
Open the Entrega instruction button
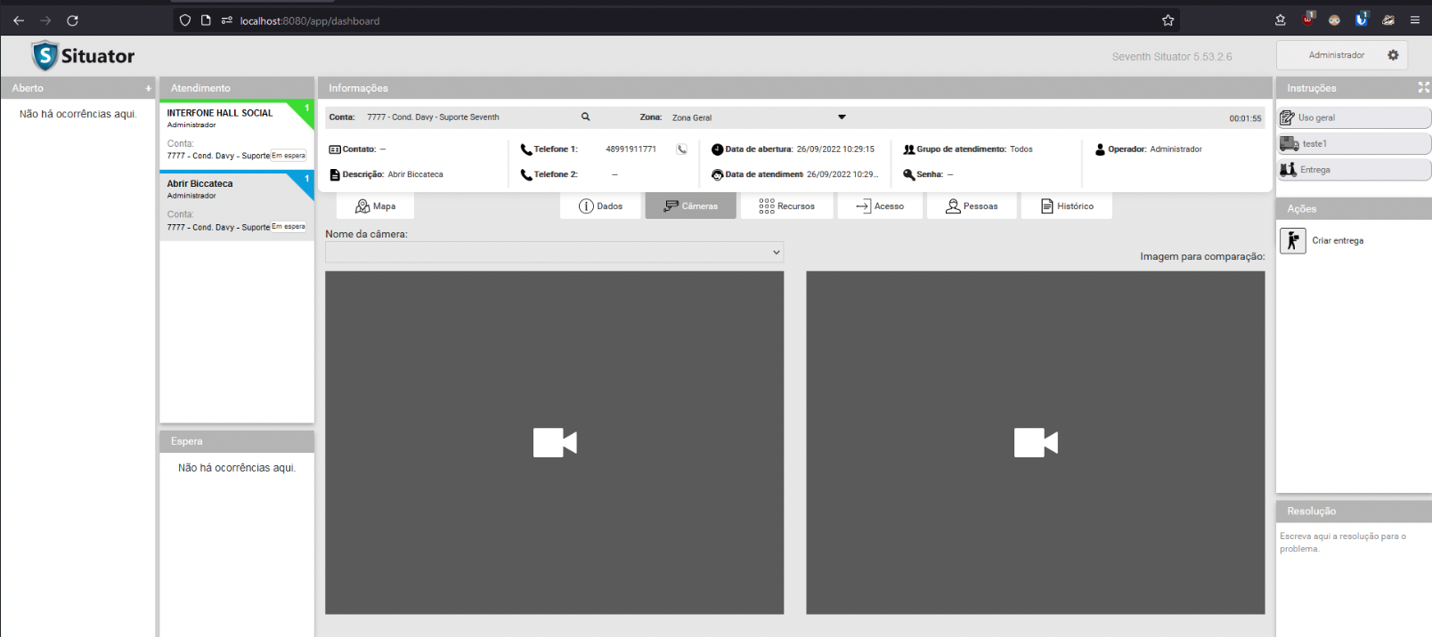pyautogui.click(x=1354, y=170)
